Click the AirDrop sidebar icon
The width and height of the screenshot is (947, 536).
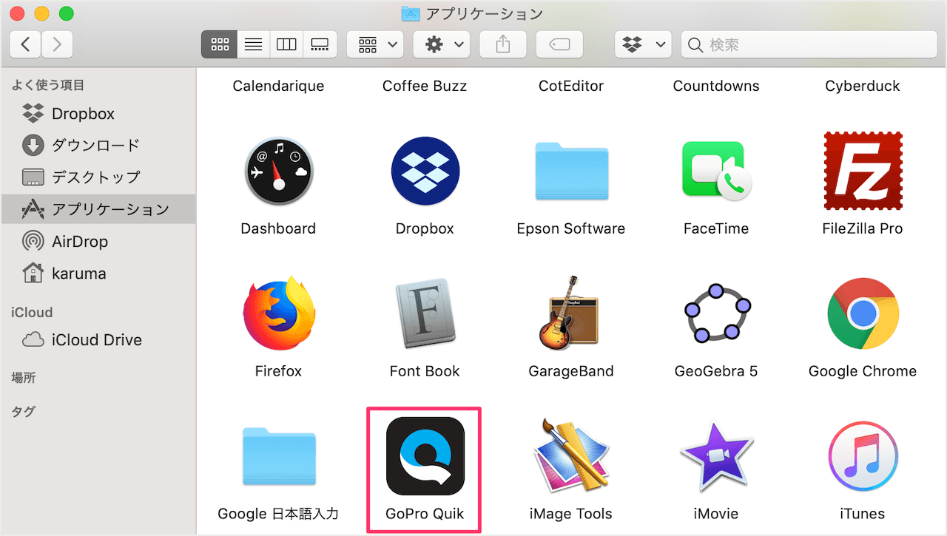[33, 241]
